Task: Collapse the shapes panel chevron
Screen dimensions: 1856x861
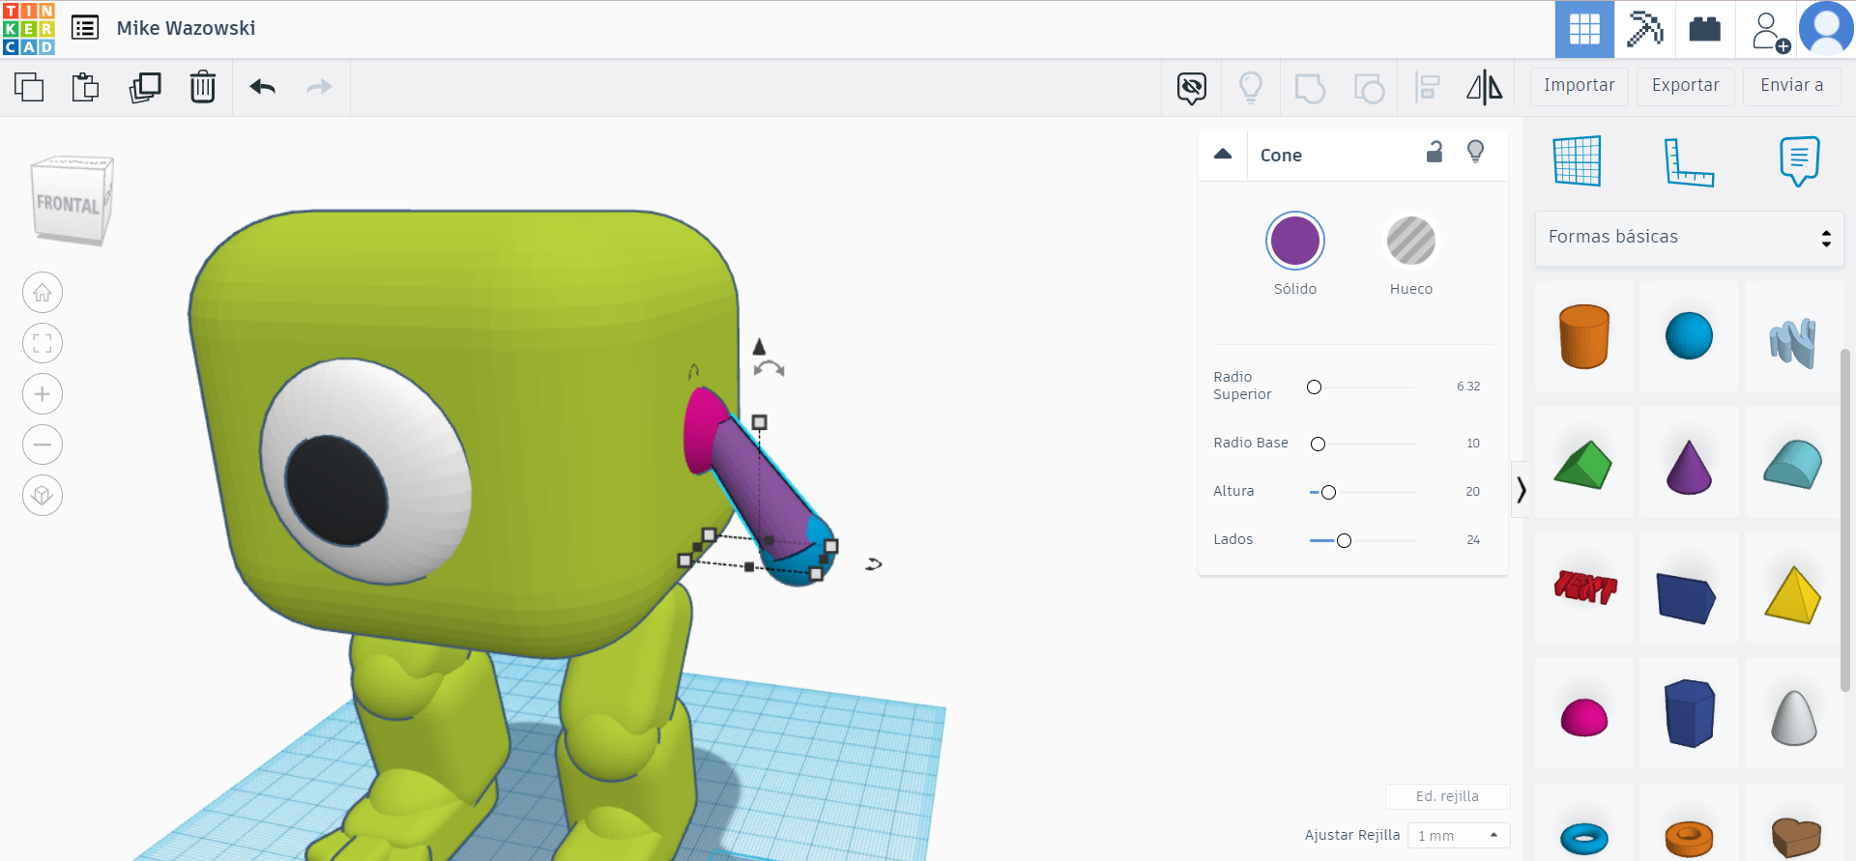Action: pos(1521,490)
